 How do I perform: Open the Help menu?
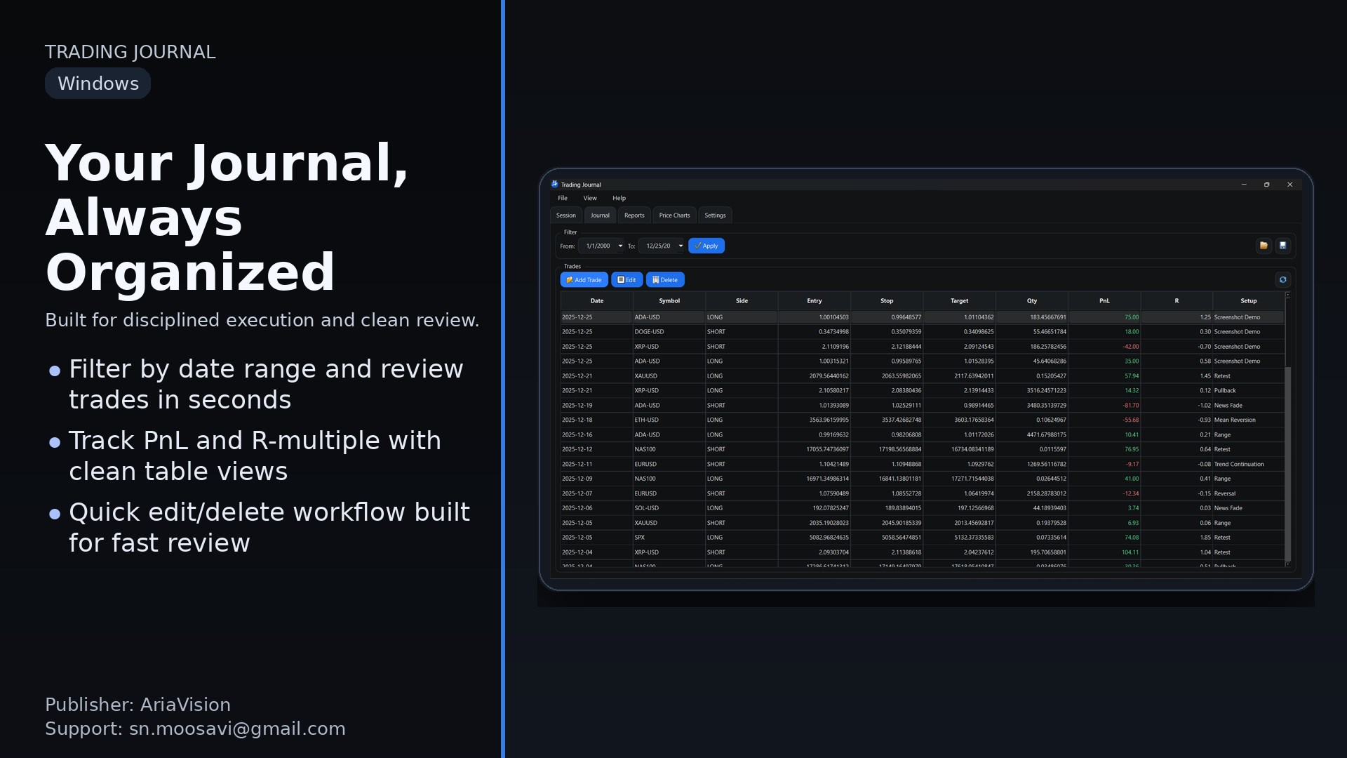click(x=619, y=199)
